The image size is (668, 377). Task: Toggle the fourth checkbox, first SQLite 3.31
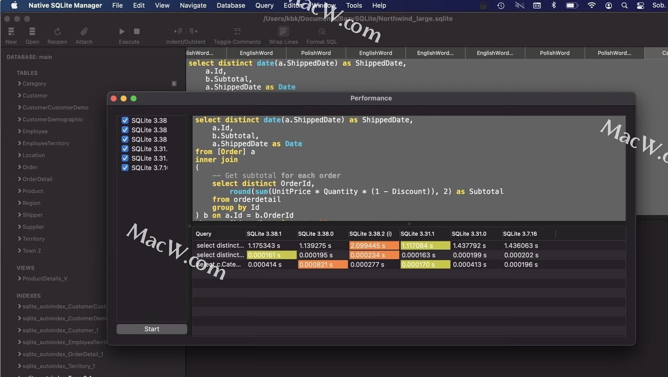[x=125, y=149]
